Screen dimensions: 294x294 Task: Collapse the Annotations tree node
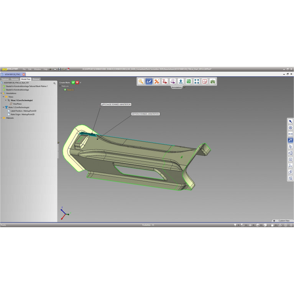2,93
